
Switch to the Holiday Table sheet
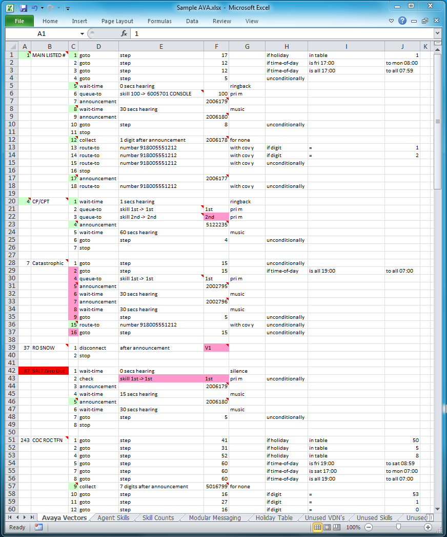[x=274, y=518]
